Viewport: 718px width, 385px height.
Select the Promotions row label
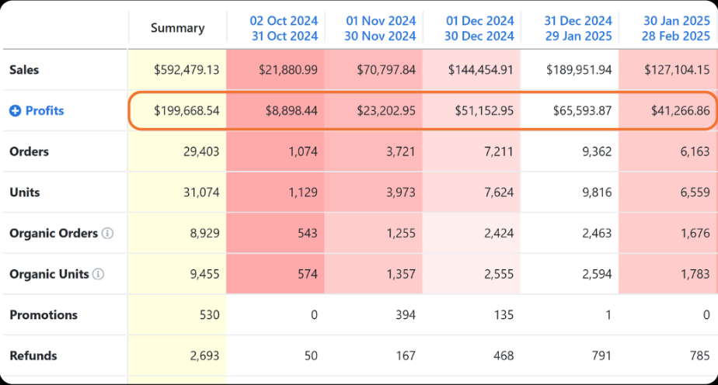tap(44, 315)
